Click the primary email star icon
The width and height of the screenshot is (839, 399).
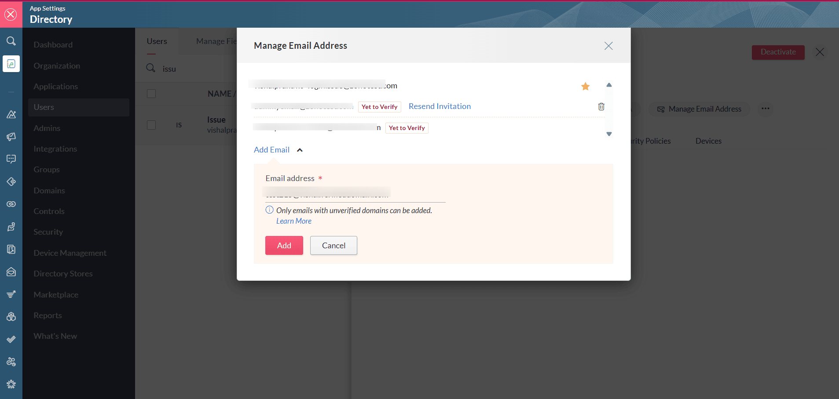tap(585, 87)
